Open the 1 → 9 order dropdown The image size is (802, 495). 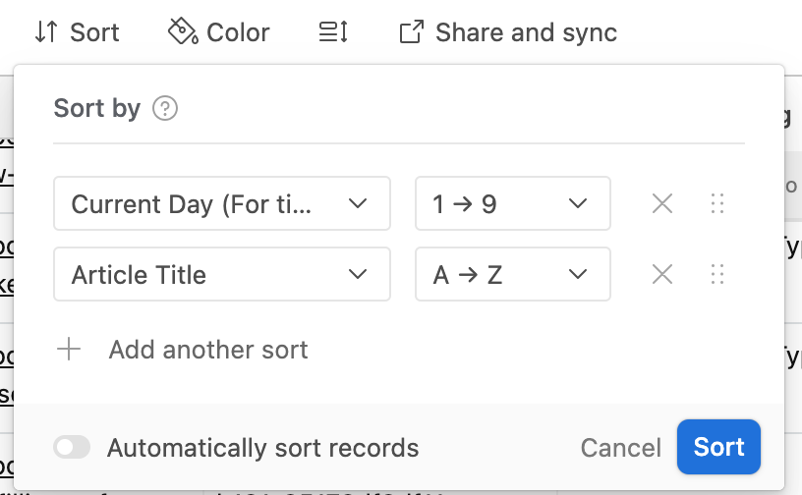pyautogui.click(x=512, y=203)
